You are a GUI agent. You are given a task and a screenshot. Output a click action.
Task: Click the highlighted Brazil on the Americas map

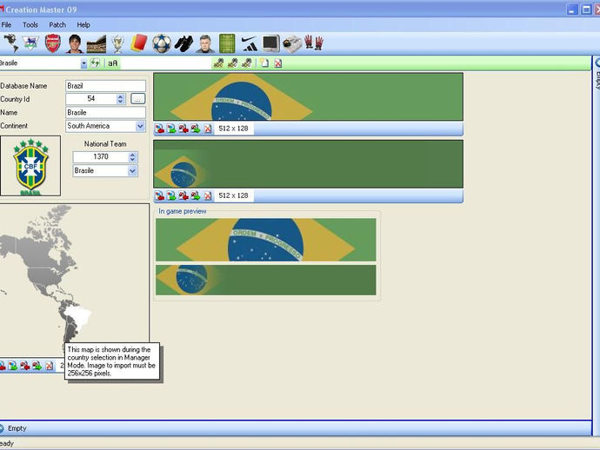coord(78,316)
